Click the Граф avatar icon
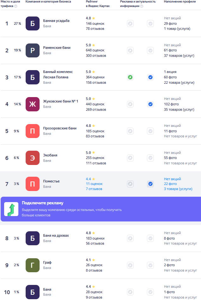 (x=33, y=265)
